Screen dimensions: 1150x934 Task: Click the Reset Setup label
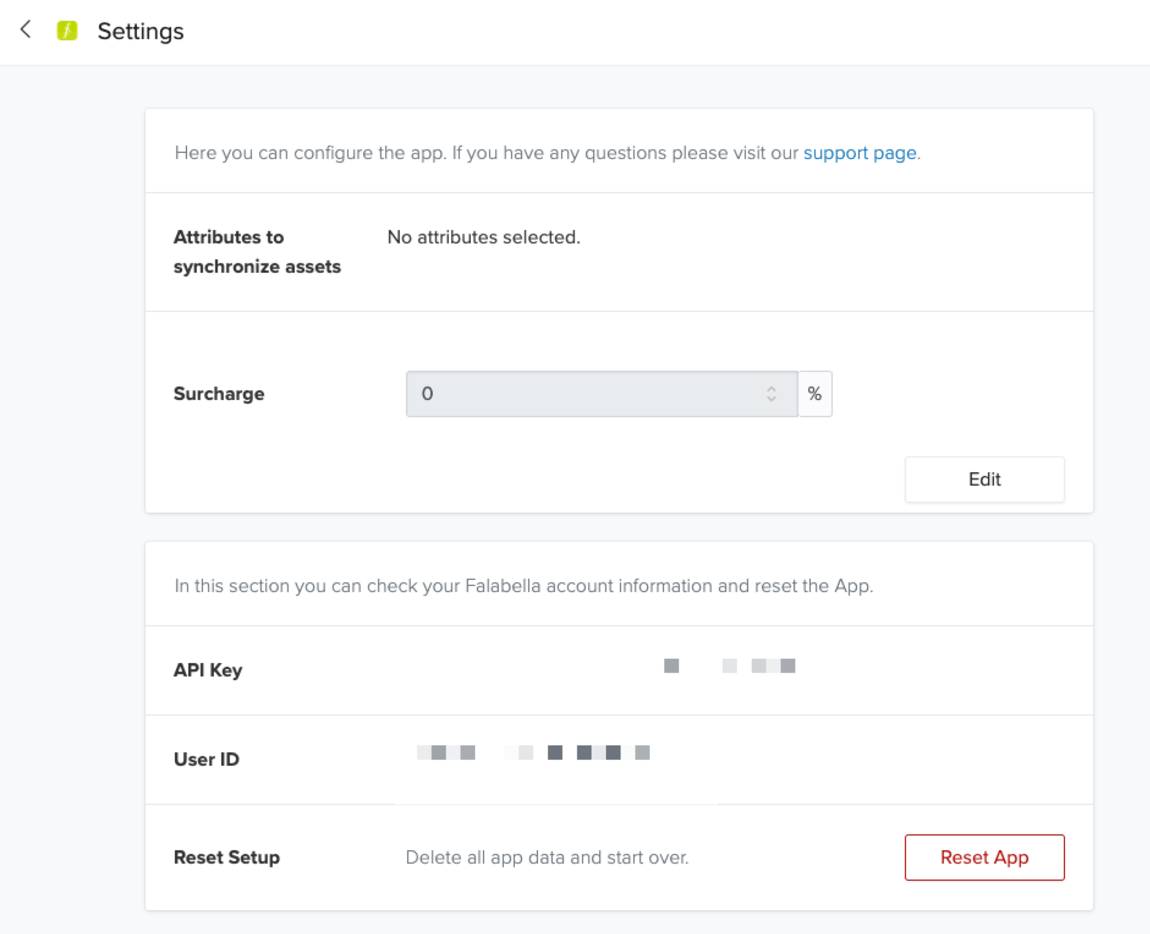coord(227,858)
